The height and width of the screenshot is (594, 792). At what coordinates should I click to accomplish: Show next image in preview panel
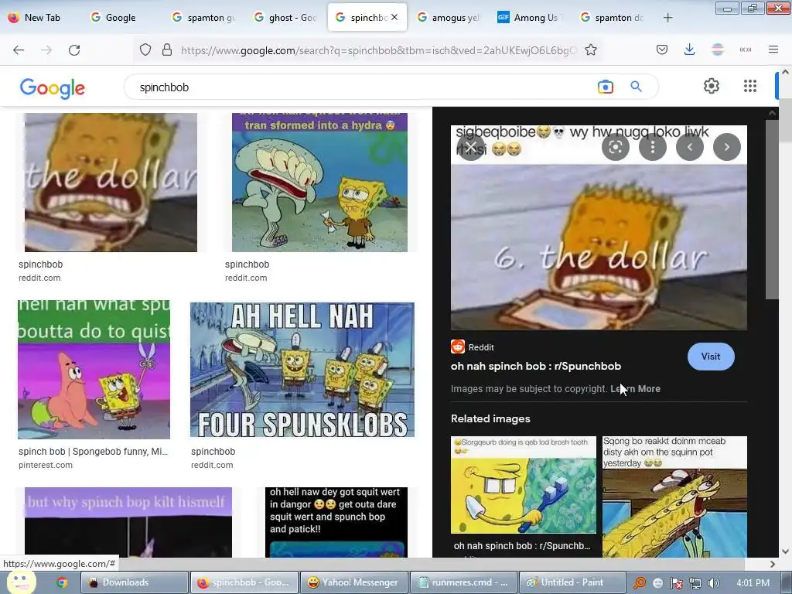[727, 147]
